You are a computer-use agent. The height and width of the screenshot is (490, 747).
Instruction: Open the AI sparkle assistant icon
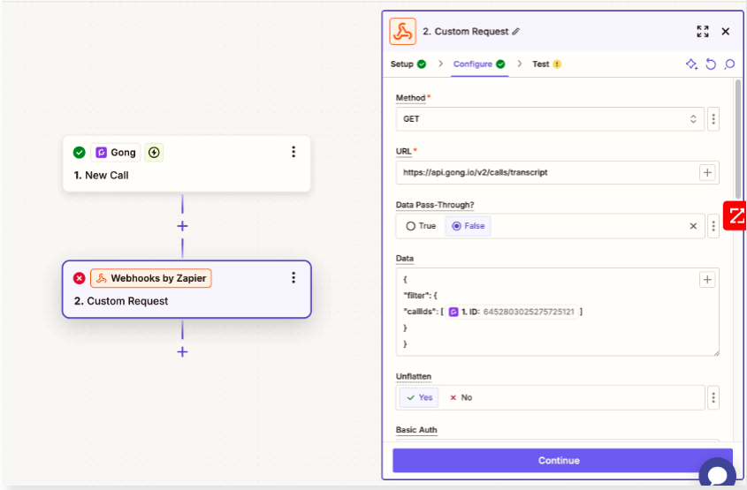[691, 64]
